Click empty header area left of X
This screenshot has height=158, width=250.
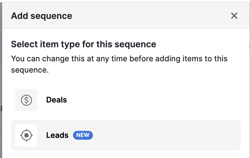pyautogui.click(x=153, y=16)
